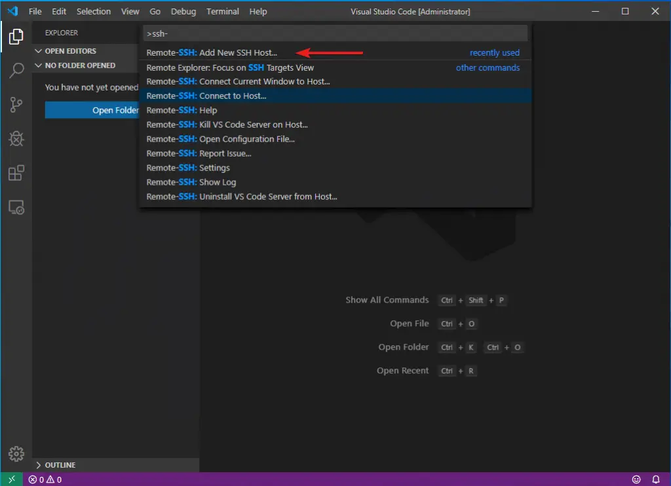This screenshot has width=671, height=486.
Task: Click the green remote window indicator
Action: click(x=12, y=479)
